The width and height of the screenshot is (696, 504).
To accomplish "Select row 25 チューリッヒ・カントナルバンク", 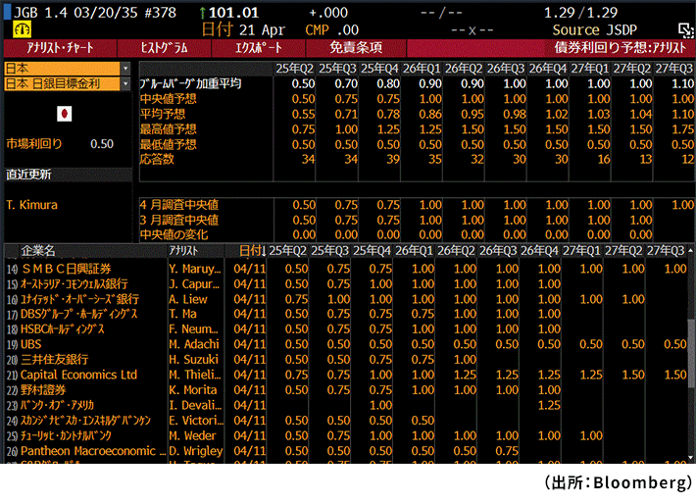I will [345, 435].
